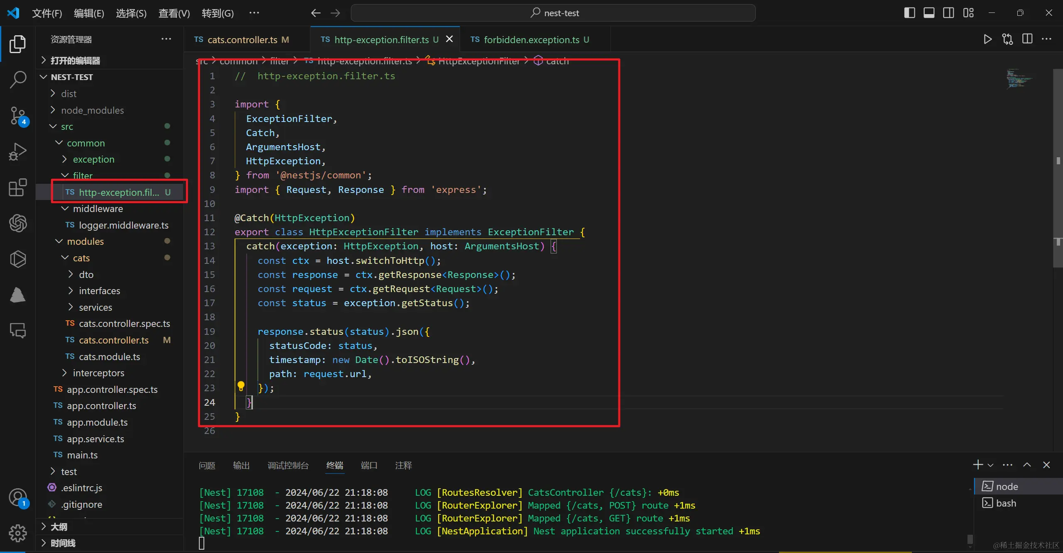The height and width of the screenshot is (553, 1063).
Task: Open the File menu
Action: coord(47,13)
